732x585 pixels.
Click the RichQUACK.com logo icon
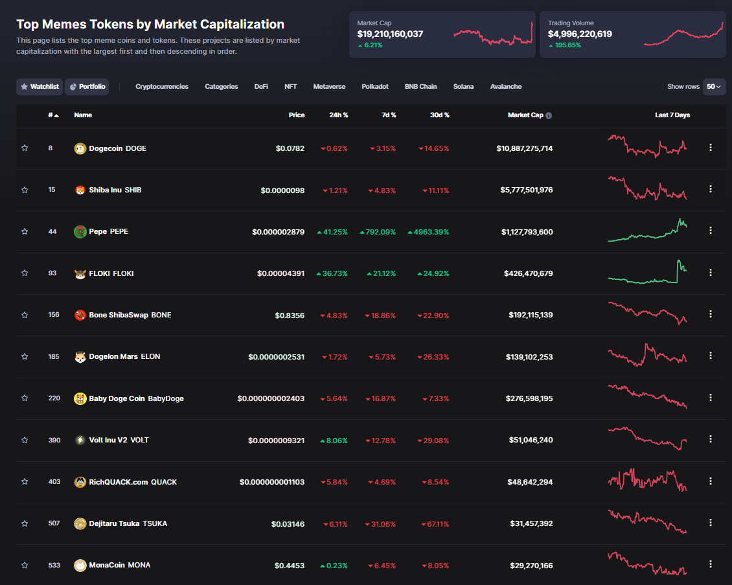tap(80, 482)
